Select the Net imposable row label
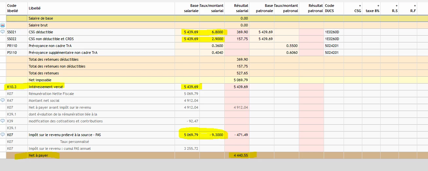 pos(40,80)
